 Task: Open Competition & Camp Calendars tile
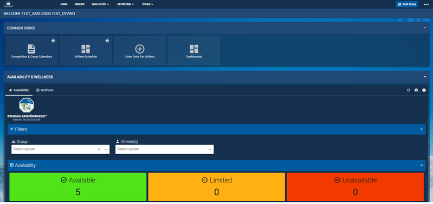click(x=31, y=51)
